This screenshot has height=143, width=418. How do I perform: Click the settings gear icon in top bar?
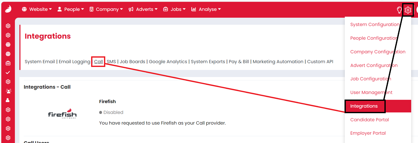[408, 10]
